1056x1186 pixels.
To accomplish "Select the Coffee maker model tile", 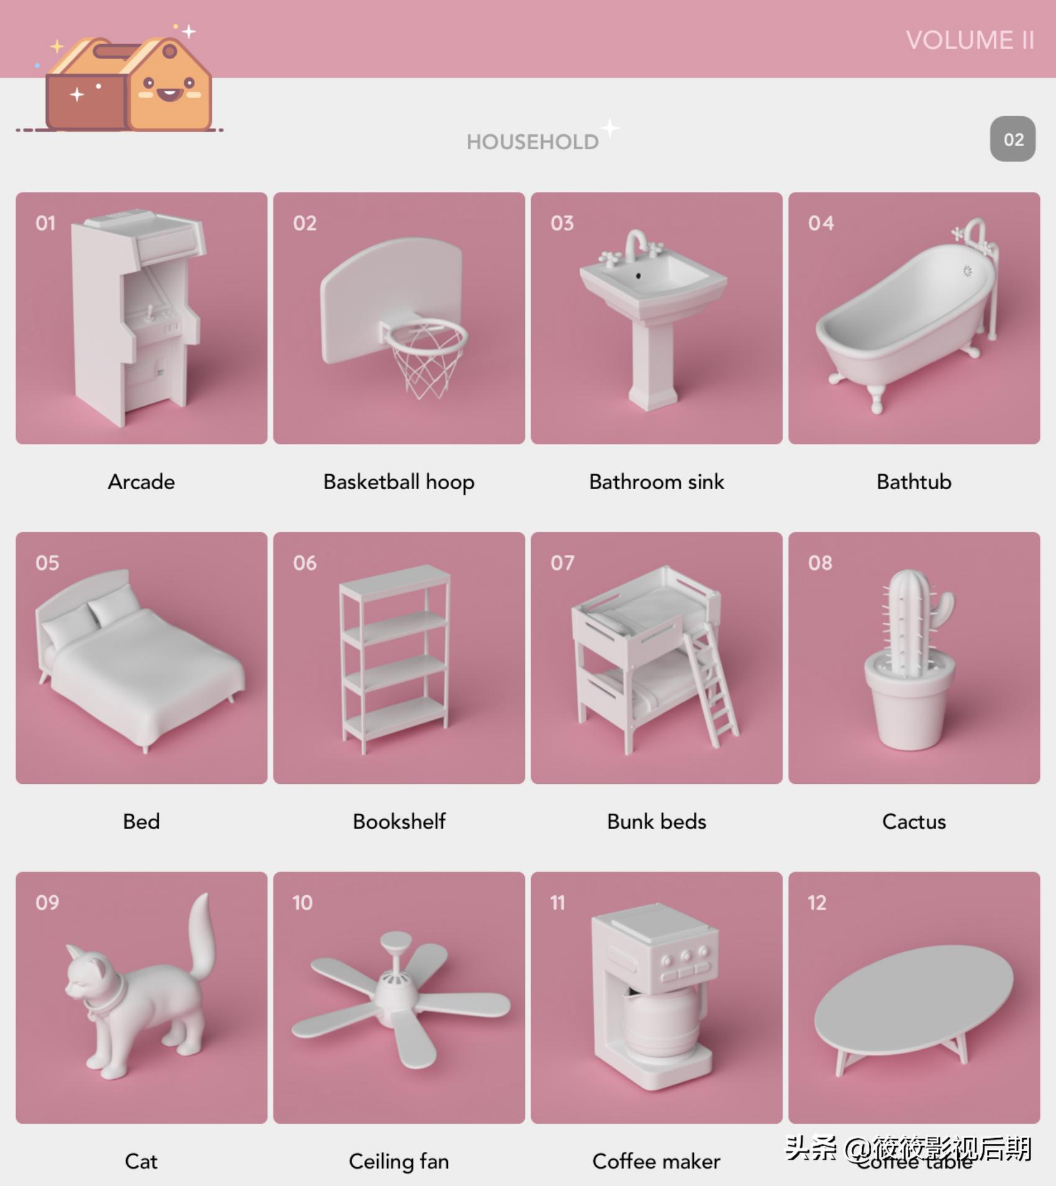I will pos(657,998).
